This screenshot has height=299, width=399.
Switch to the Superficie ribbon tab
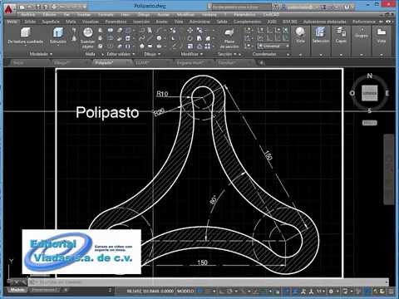click(x=51, y=22)
